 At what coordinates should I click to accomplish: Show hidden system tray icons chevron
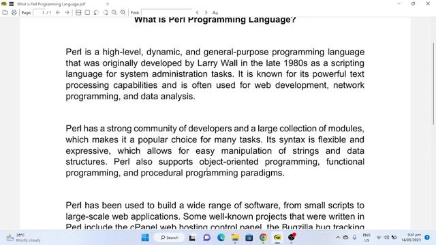coord(338,238)
